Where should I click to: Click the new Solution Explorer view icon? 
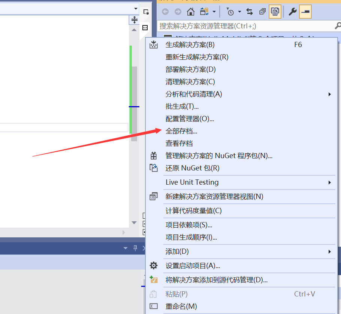[x=154, y=196]
